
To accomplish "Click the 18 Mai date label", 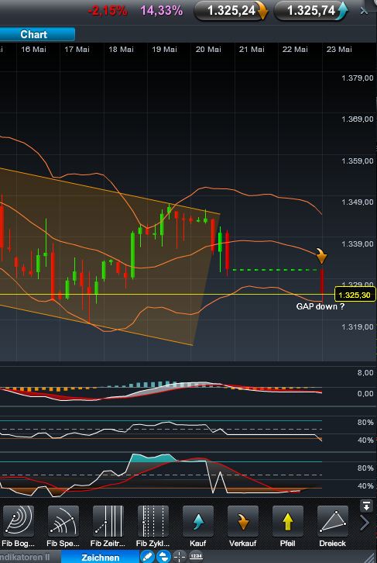I will [121, 50].
